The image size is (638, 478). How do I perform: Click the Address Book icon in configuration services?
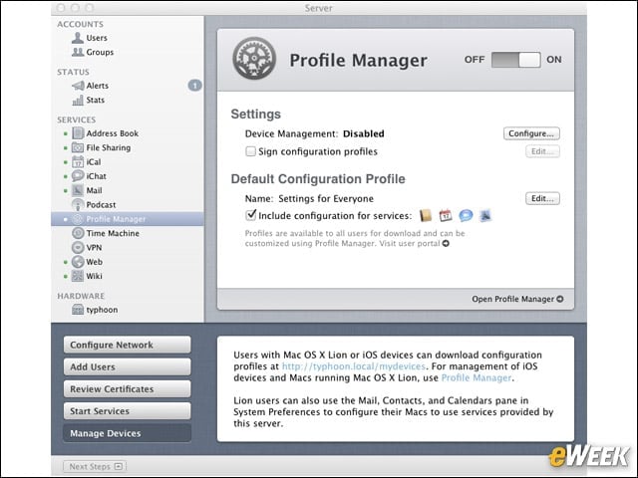[x=426, y=215]
